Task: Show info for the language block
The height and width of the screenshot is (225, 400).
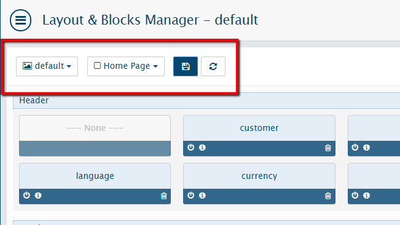Action: point(38,195)
